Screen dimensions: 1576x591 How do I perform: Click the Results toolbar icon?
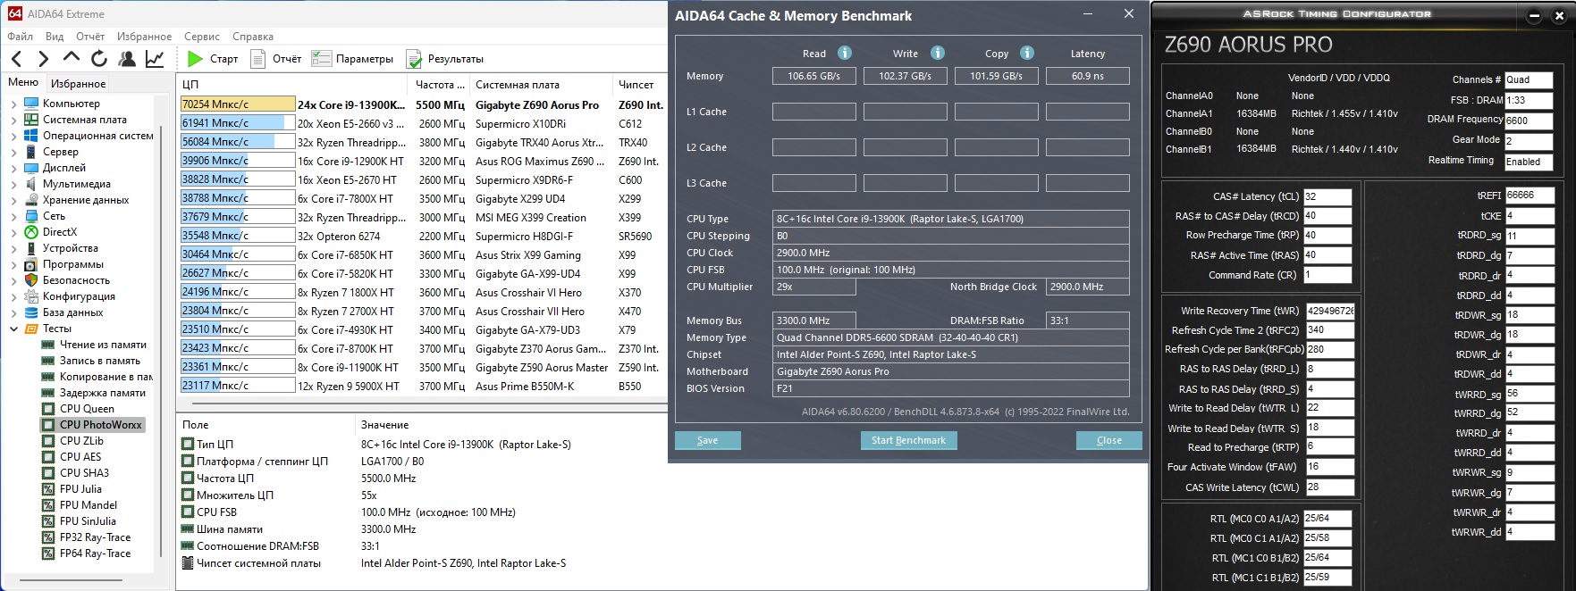414,59
